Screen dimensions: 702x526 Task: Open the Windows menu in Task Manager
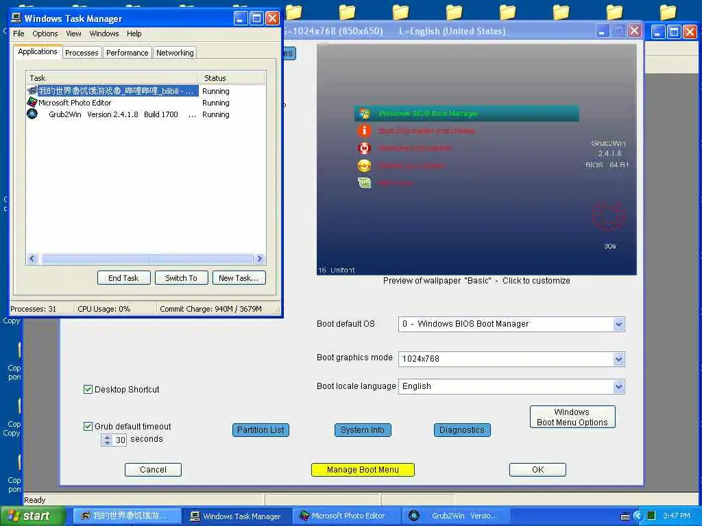104,34
